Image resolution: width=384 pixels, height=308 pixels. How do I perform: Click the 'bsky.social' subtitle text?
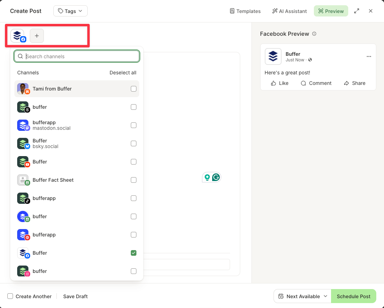(x=45, y=147)
